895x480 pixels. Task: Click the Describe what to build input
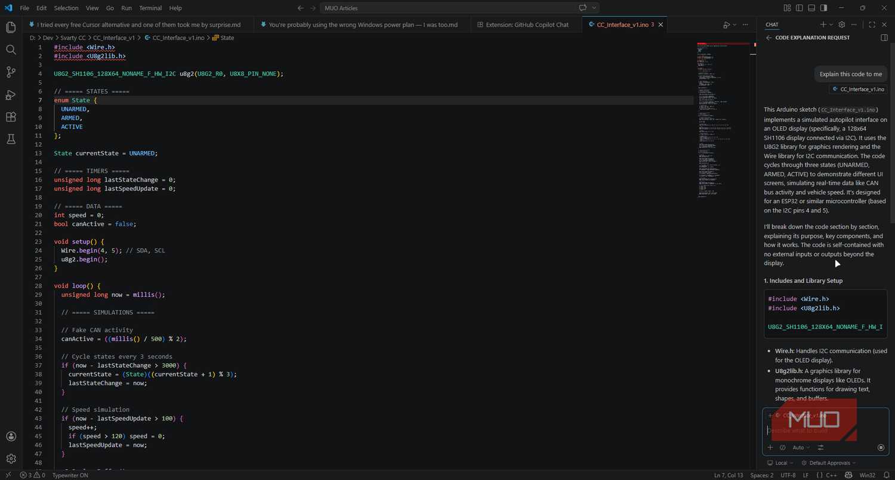825,431
